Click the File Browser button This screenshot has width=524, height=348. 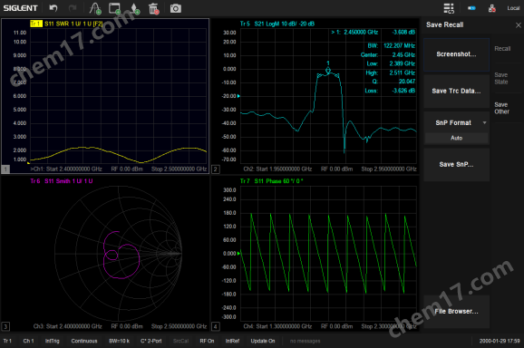coord(457,311)
